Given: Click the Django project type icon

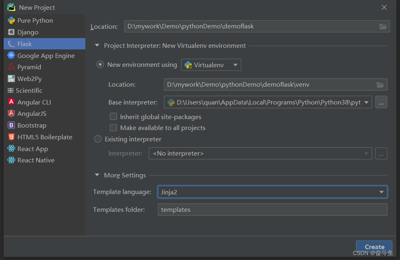Looking at the screenshot, I should (x=11, y=32).
